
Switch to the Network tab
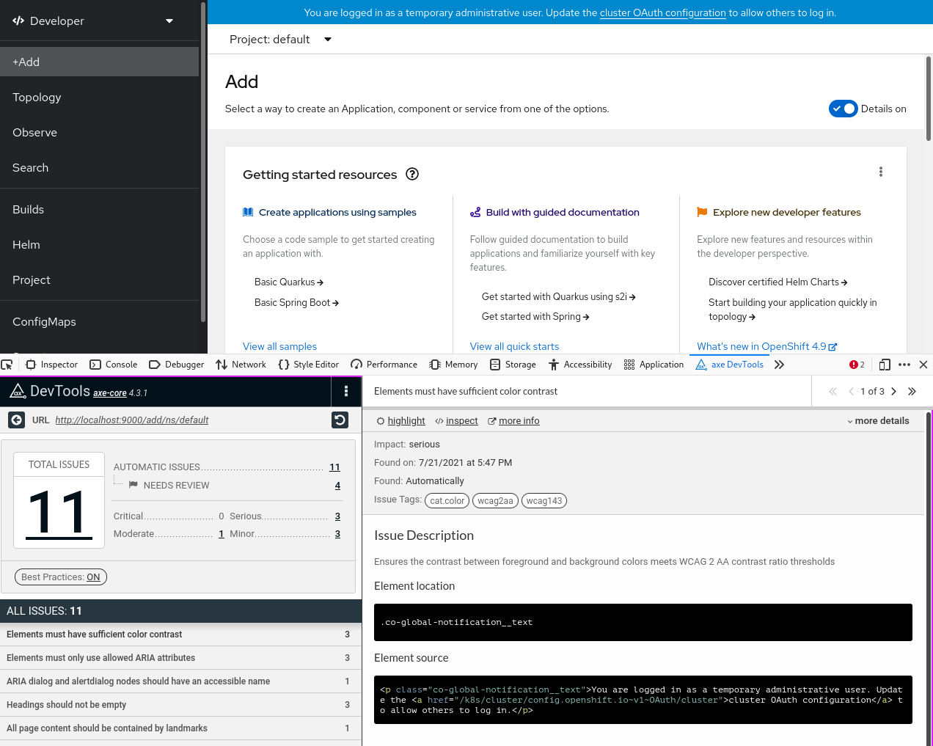(x=241, y=365)
